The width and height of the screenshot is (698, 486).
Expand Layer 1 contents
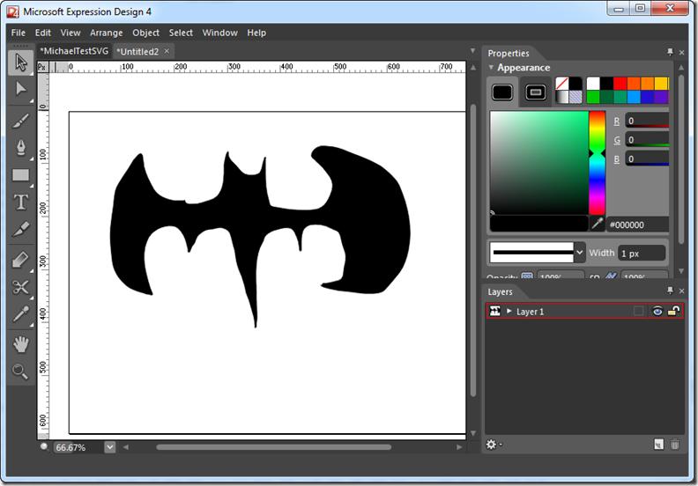coord(509,311)
